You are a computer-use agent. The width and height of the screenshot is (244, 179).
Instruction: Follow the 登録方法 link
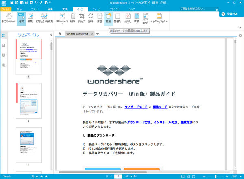click(186, 122)
